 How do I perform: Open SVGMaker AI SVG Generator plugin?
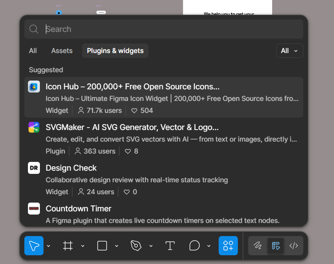(x=164, y=138)
